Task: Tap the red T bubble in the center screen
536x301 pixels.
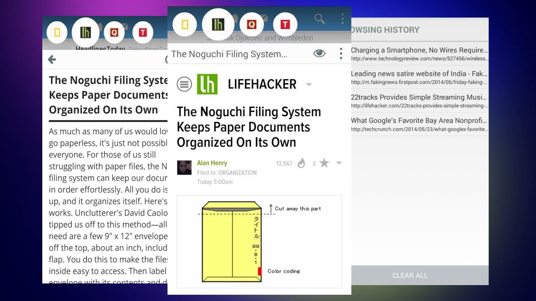Action: pyautogui.click(x=285, y=25)
